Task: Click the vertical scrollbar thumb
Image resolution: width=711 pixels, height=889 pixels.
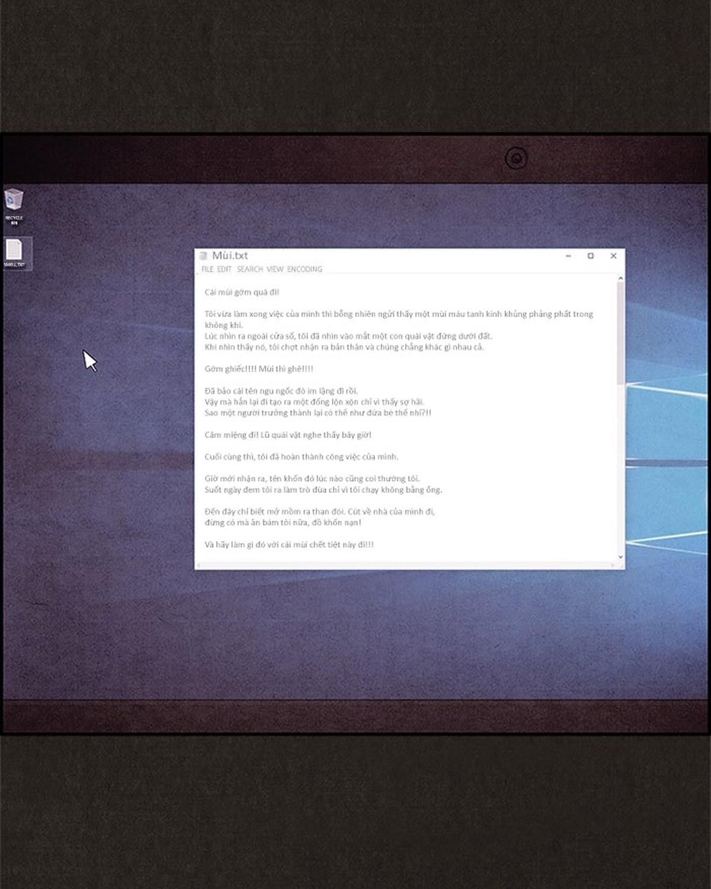Action: coord(620,332)
